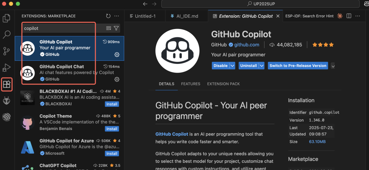Open ESP-IDF: Search Error Hint tab
This screenshot has height=170, width=369.
click(x=310, y=16)
